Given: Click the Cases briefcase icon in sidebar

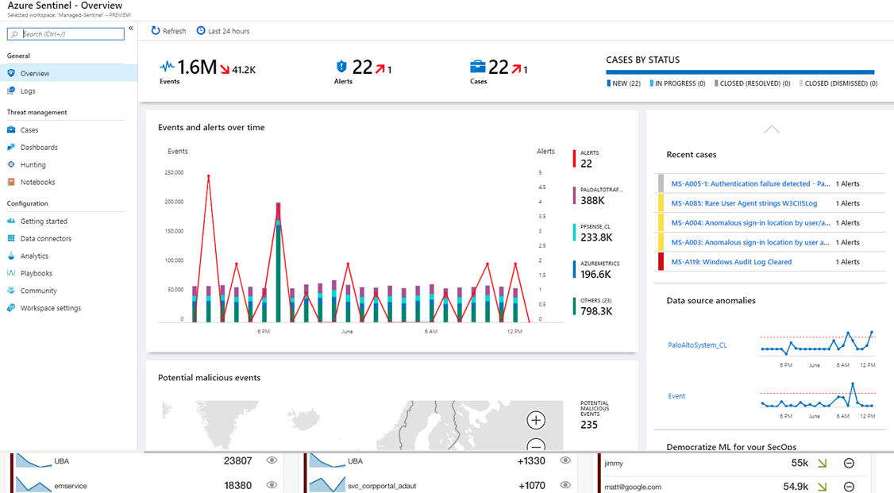Looking at the screenshot, I should [x=11, y=130].
